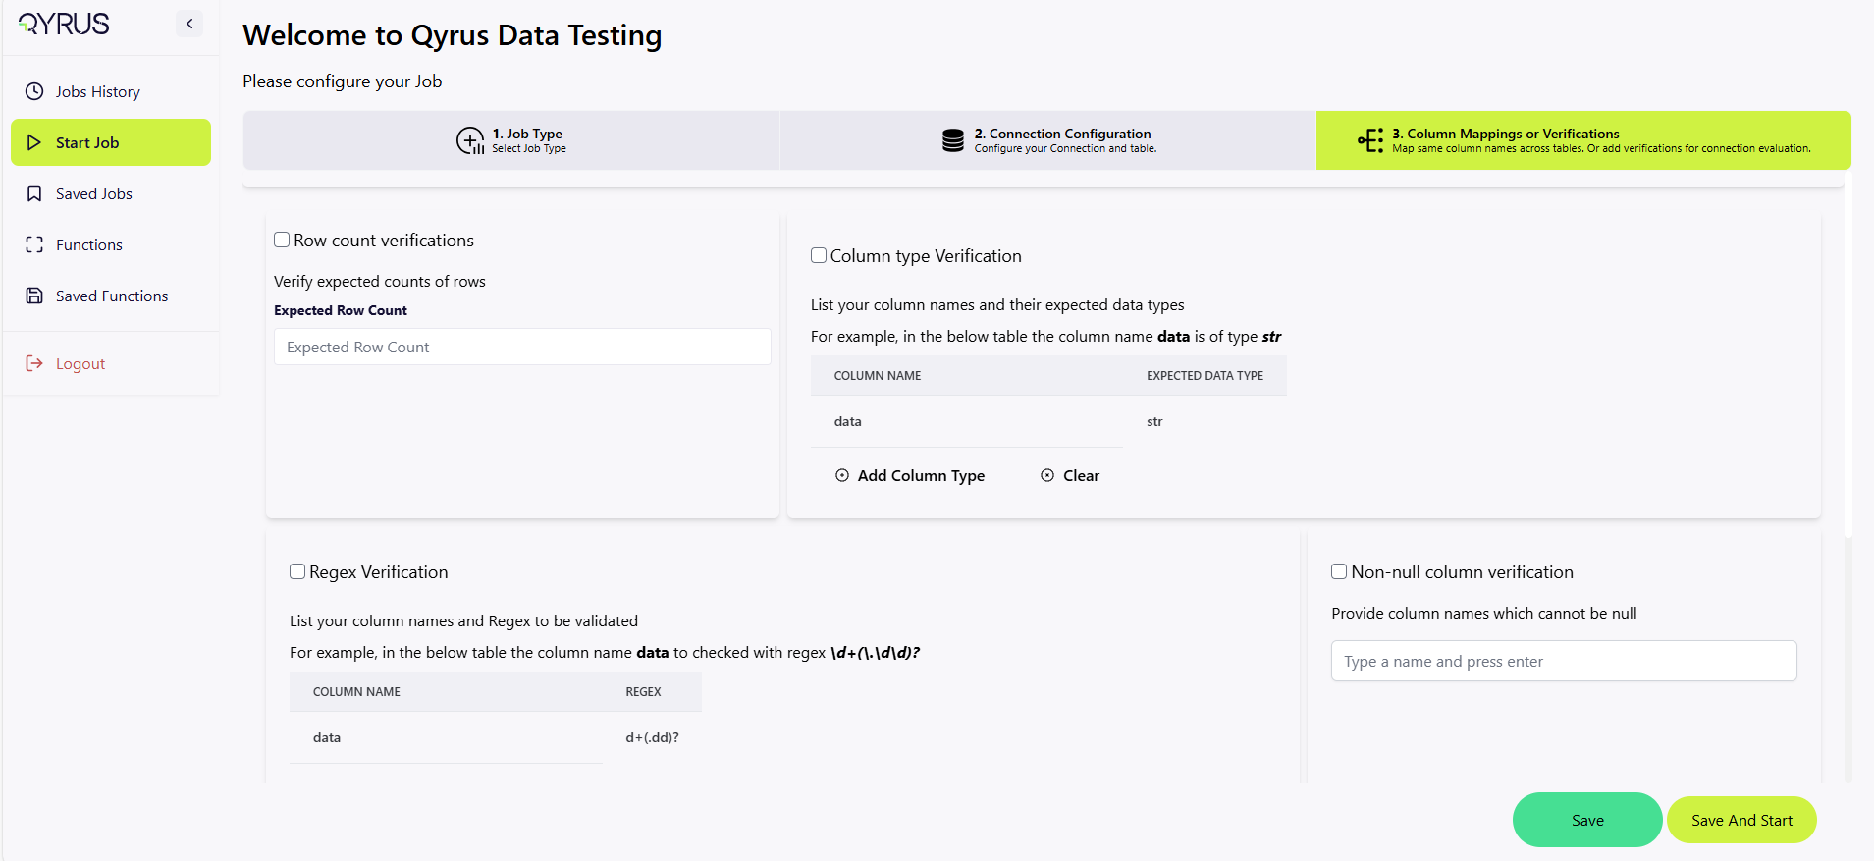Click the database icon on Connection Configuration step
Screen dimensions: 1874x861
click(x=951, y=140)
